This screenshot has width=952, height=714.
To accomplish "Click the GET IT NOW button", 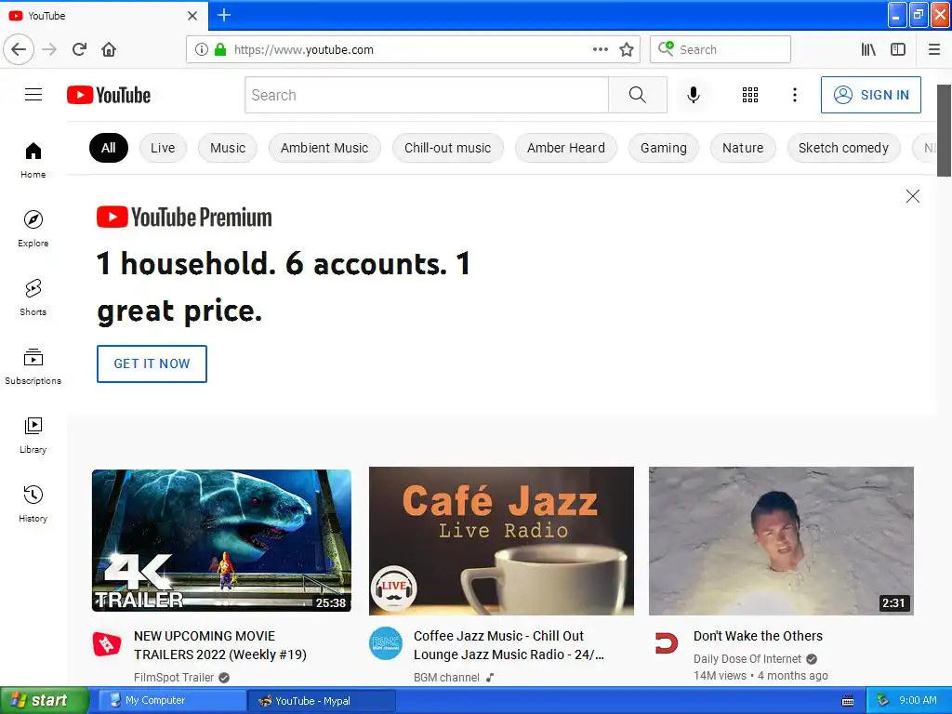I will coord(152,364).
